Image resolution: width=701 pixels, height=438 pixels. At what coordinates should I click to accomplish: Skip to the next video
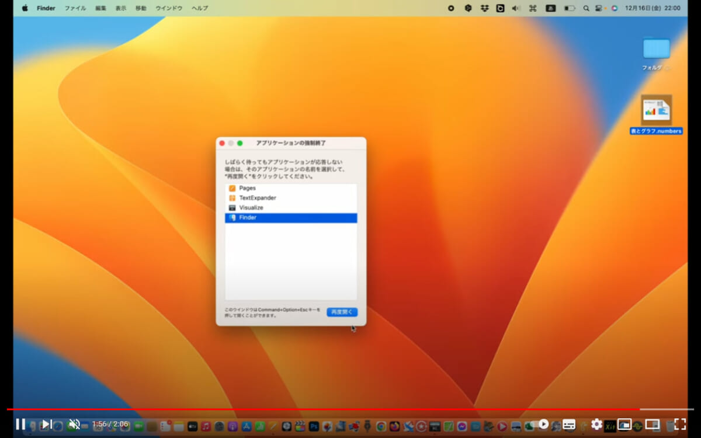tap(47, 424)
